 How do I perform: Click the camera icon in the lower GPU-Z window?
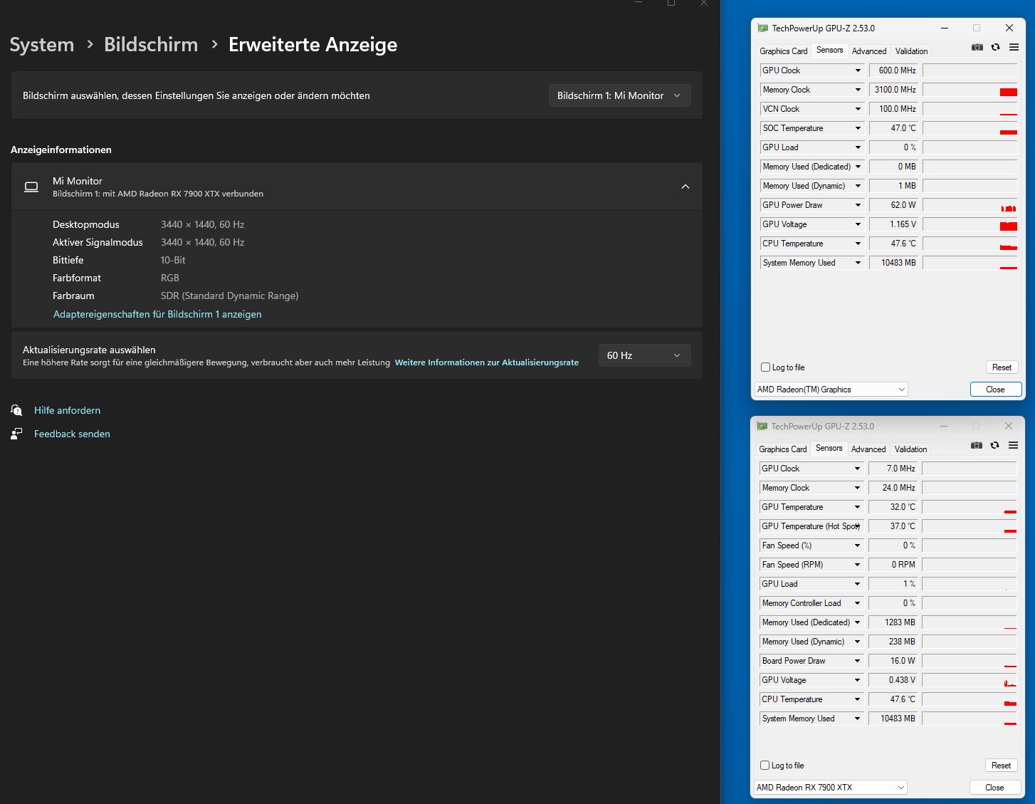pyautogui.click(x=977, y=445)
